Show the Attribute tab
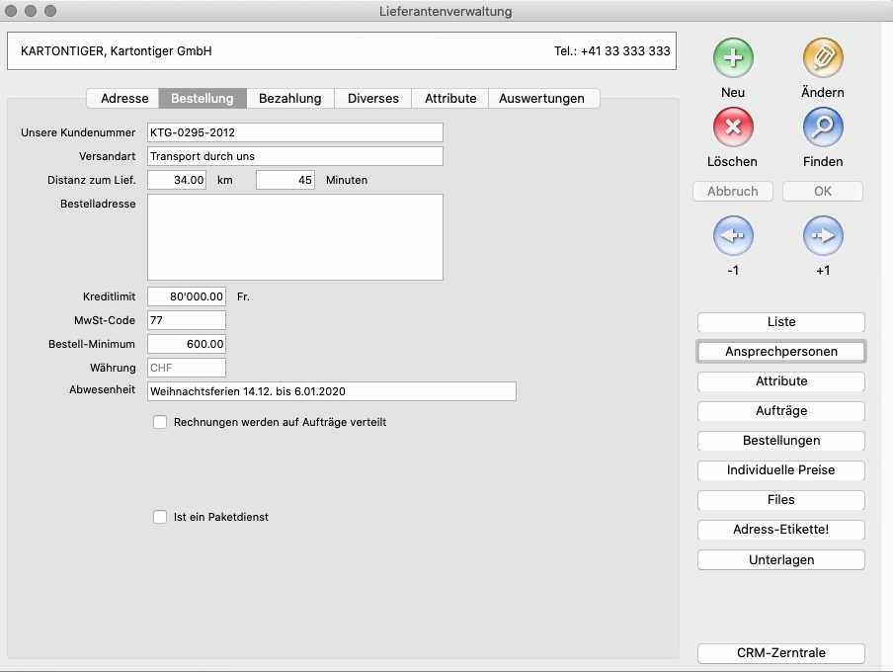The height and width of the screenshot is (672, 893). pos(450,99)
